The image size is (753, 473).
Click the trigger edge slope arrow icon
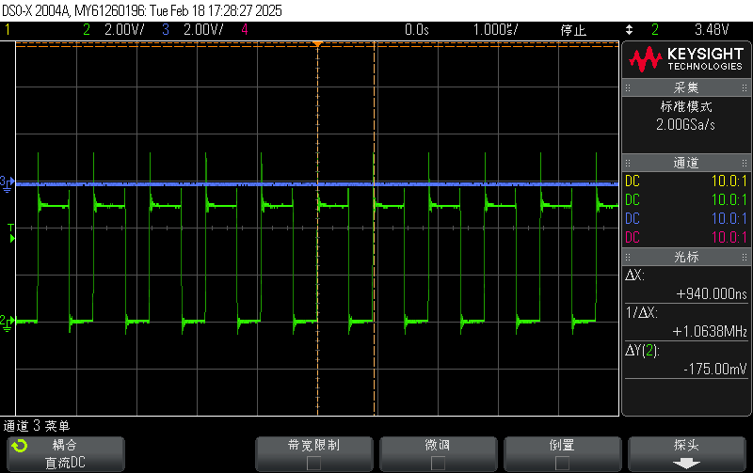click(x=629, y=30)
